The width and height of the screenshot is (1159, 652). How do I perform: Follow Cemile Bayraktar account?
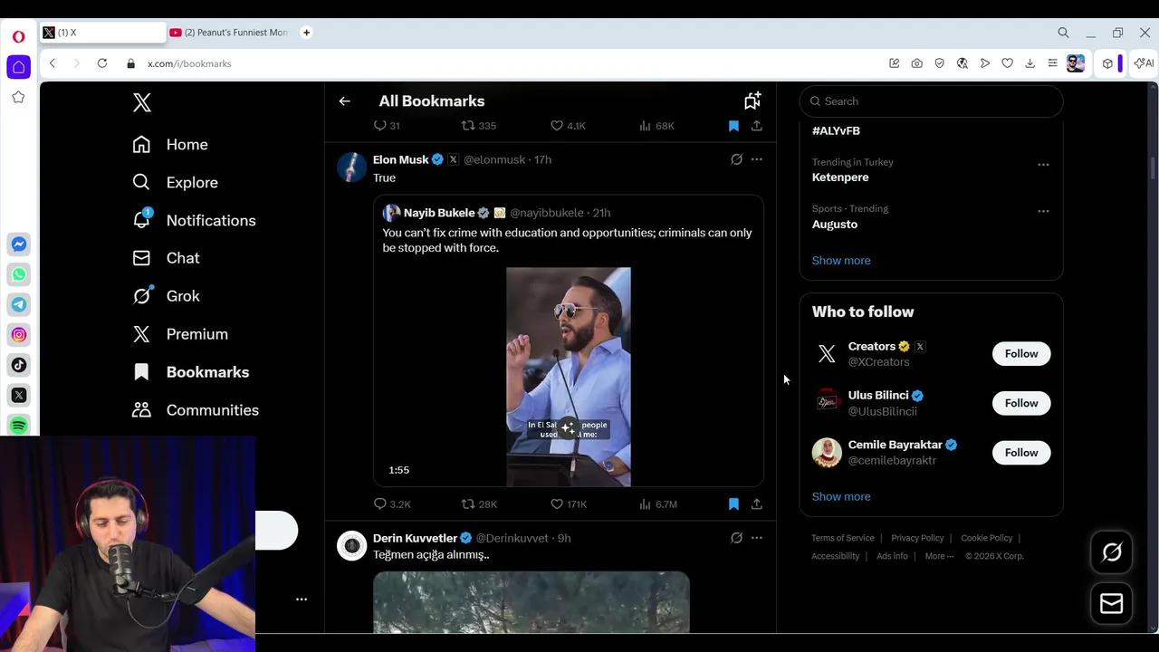[1021, 453]
